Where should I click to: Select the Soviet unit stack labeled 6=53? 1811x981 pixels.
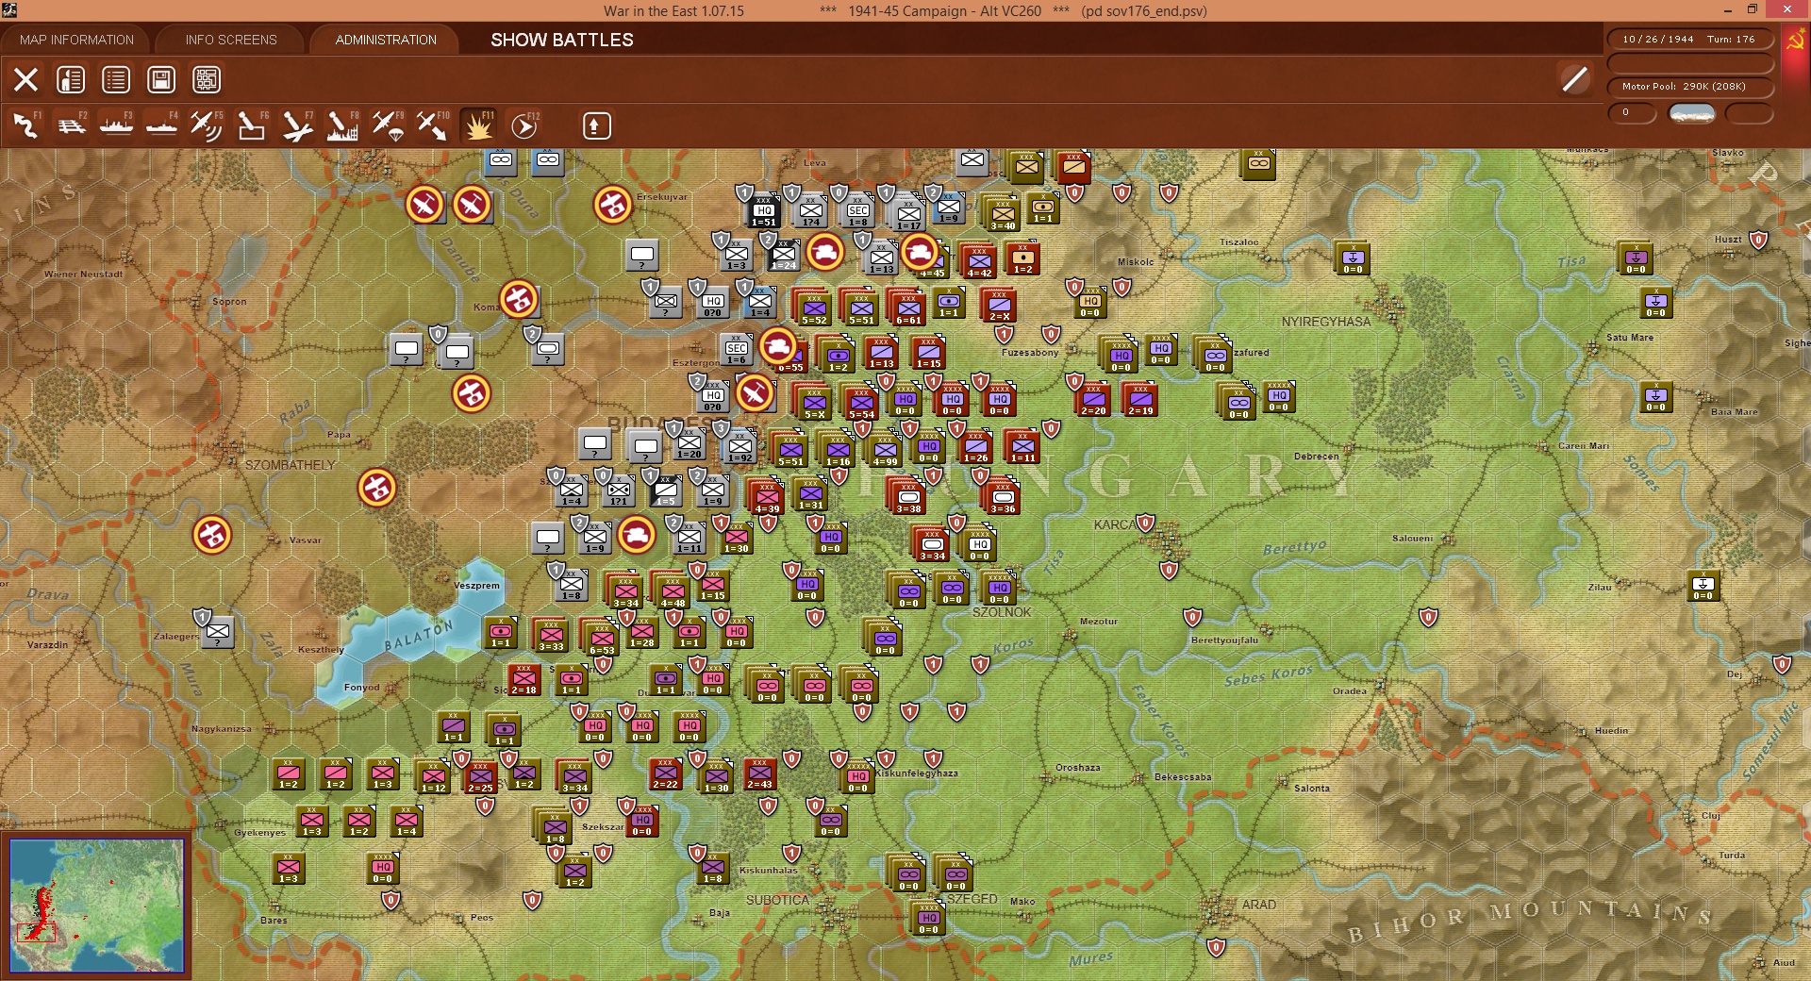pyautogui.click(x=602, y=639)
